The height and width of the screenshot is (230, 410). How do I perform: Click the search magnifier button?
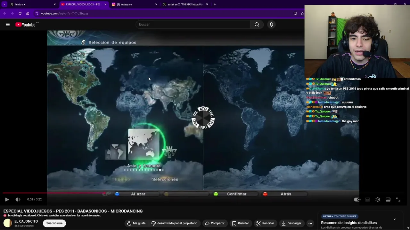click(x=257, y=25)
